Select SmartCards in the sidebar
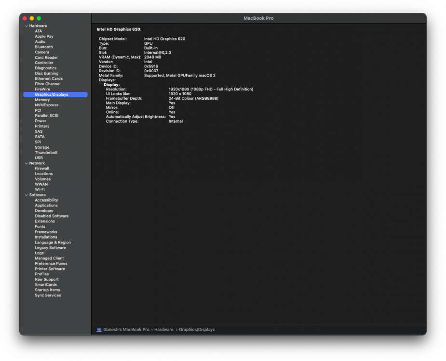The height and width of the screenshot is (361, 446). tap(46, 285)
